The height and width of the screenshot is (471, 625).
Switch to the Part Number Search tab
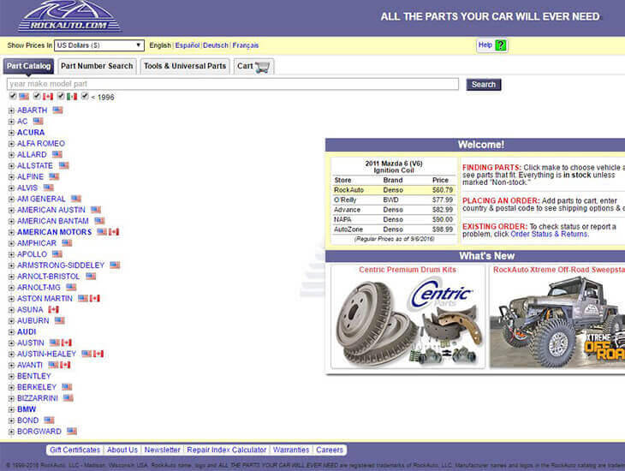[98, 66]
